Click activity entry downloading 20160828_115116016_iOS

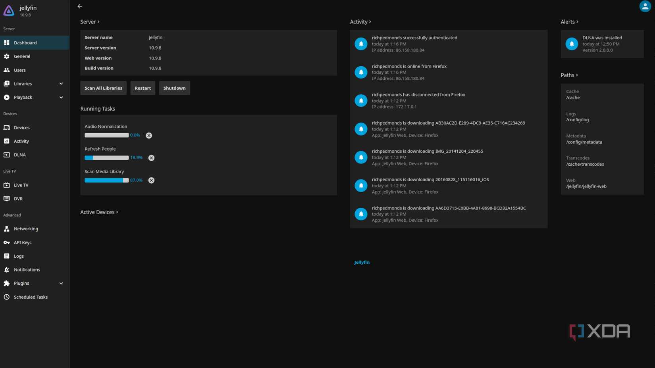tap(449, 186)
